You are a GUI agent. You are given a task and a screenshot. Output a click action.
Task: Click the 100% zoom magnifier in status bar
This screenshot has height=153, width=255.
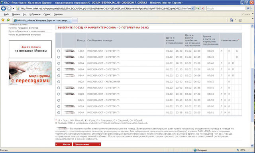(238, 150)
